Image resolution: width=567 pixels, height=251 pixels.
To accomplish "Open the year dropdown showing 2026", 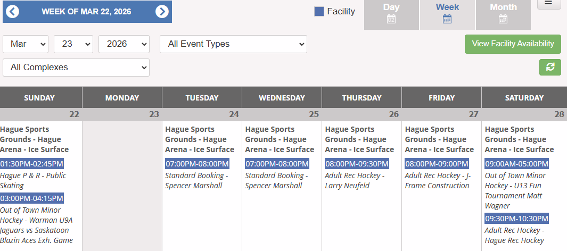I will pyautogui.click(x=124, y=44).
